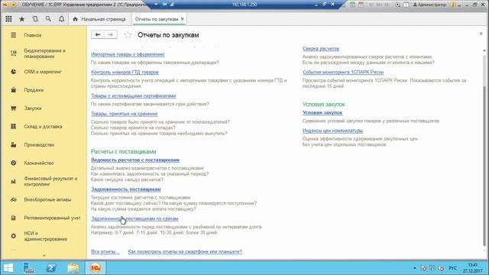Click the zoom magnifier icon in title bar

(x=397, y=5)
